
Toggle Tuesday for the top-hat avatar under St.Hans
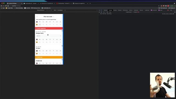click(43, 51)
